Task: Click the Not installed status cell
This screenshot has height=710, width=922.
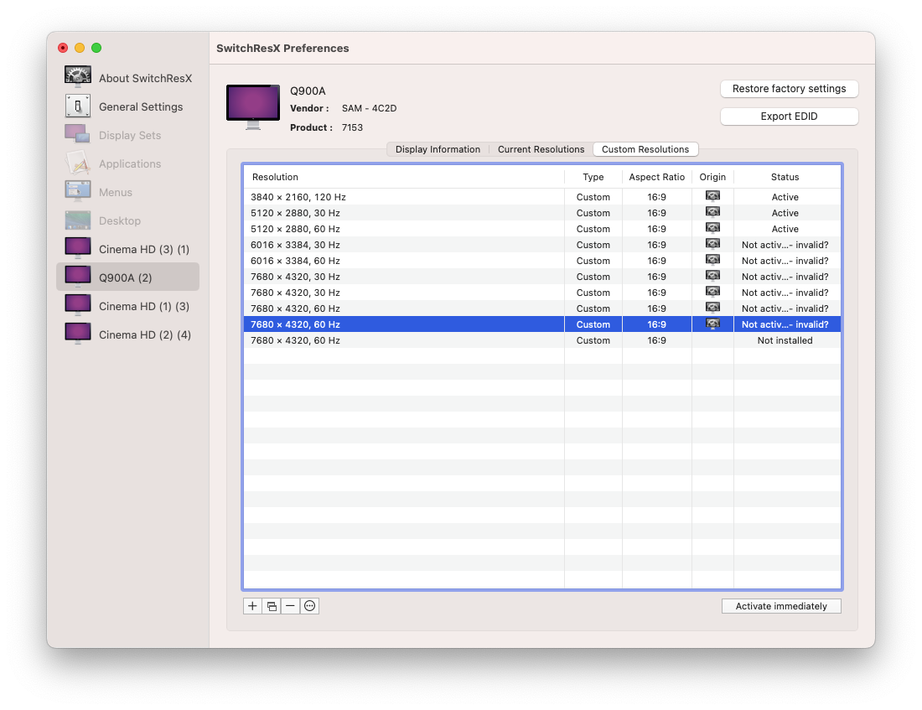Action: 785,340
